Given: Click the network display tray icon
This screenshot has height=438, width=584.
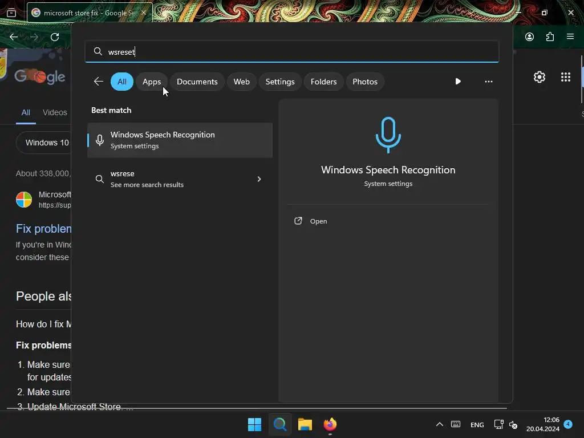Looking at the screenshot, I should [x=498, y=424].
